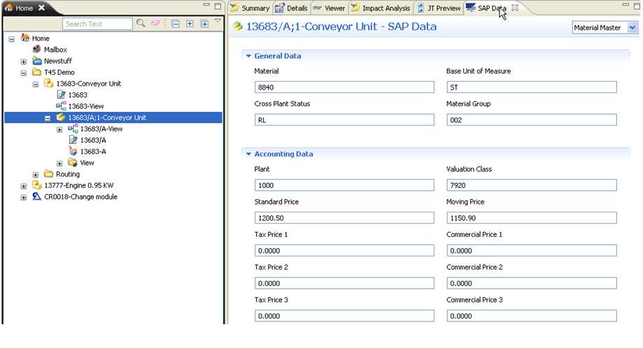Switch to the Details tab
643x348 pixels.
click(x=291, y=8)
